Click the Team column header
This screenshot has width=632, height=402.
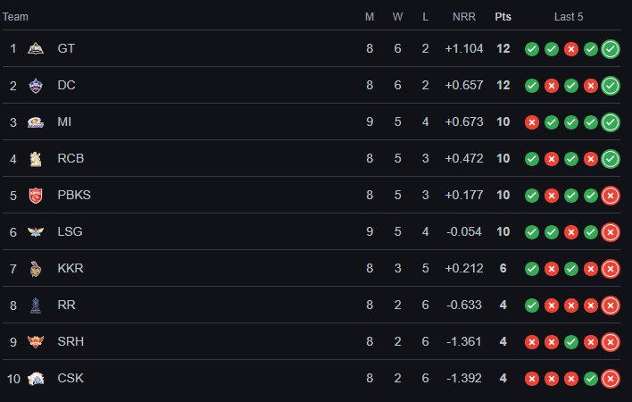point(15,16)
